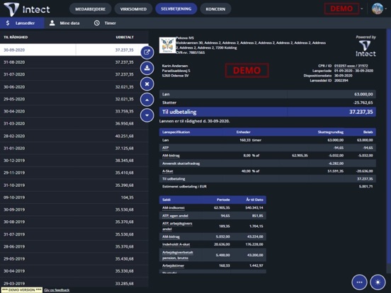Open the VIRKSOMHED menu
The image size is (391, 293).
[133, 9]
